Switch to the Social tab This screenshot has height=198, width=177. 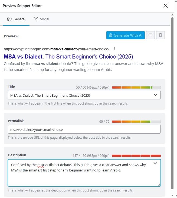pyautogui.click(x=41, y=19)
